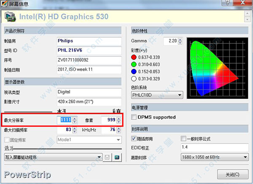Enable the DPMS supported checkbox
Viewport: 253px width, 184px height.
tap(135, 117)
